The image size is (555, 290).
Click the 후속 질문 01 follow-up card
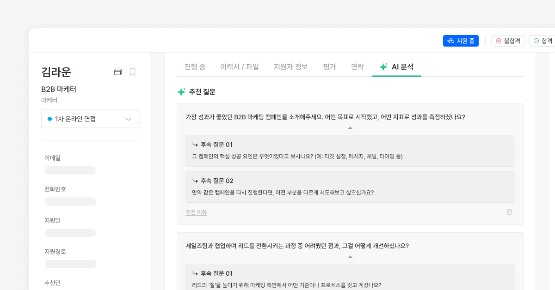350,150
